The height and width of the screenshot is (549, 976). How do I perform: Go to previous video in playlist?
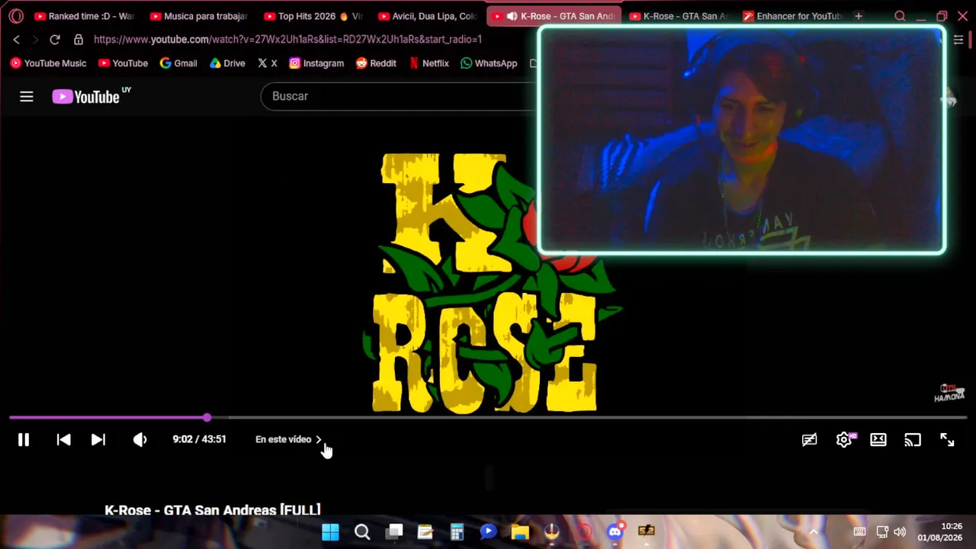click(x=64, y=440)
